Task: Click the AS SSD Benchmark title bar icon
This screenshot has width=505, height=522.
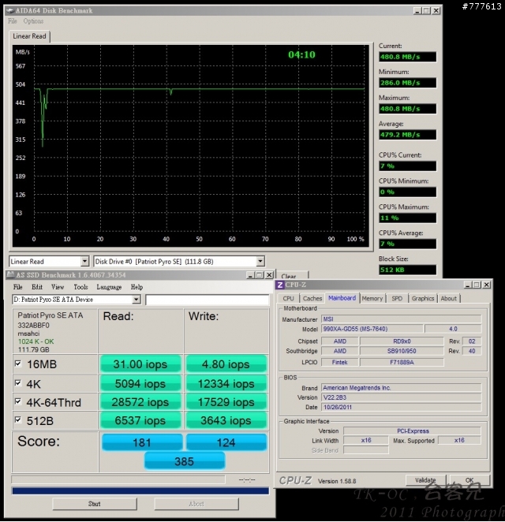Action: 9,275
